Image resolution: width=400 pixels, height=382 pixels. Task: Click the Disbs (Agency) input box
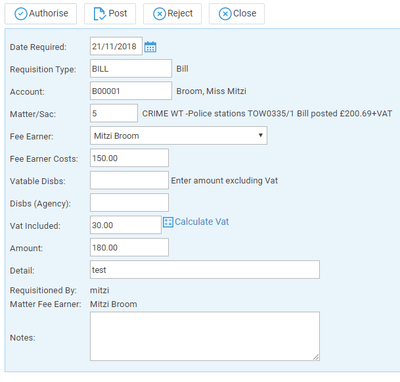click(129, 203)
